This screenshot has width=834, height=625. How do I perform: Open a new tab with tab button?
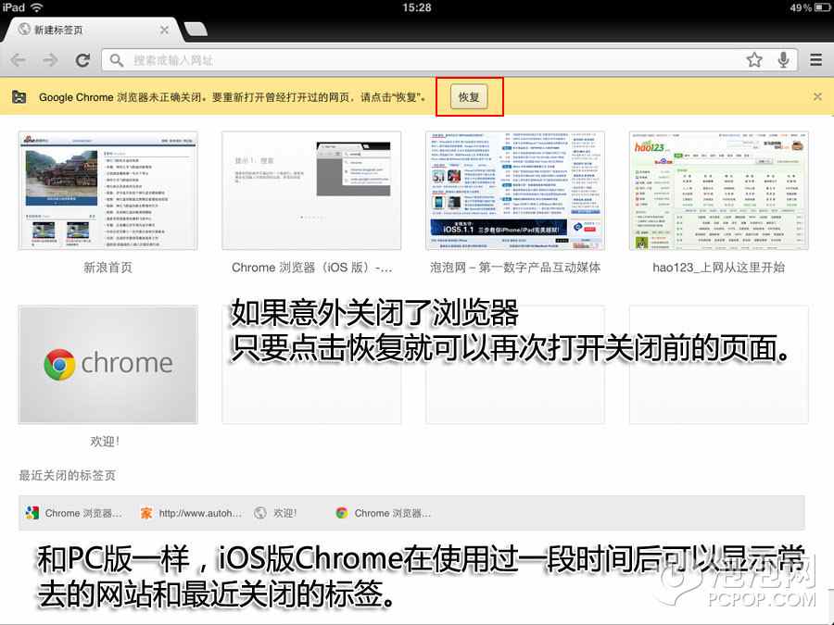click(196, 30)
